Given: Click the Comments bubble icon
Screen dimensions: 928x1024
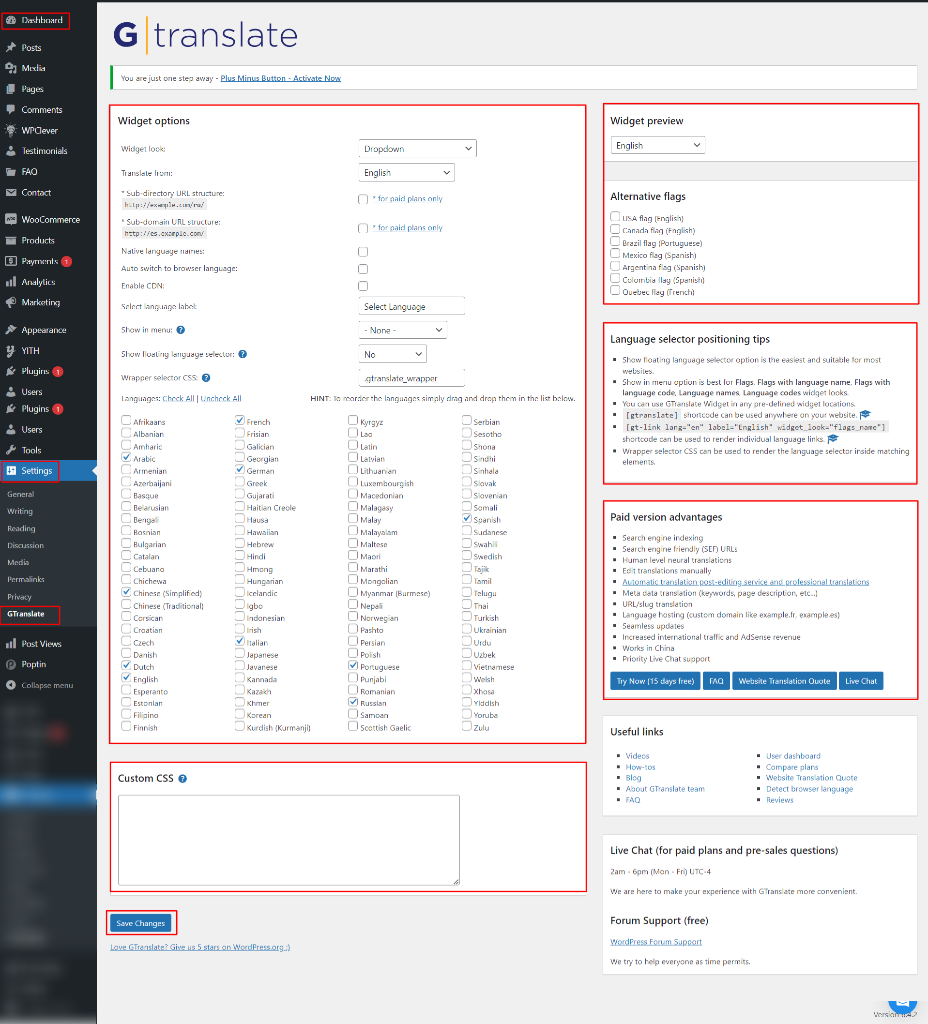Looking at the screenshot, I should (11, 110).
